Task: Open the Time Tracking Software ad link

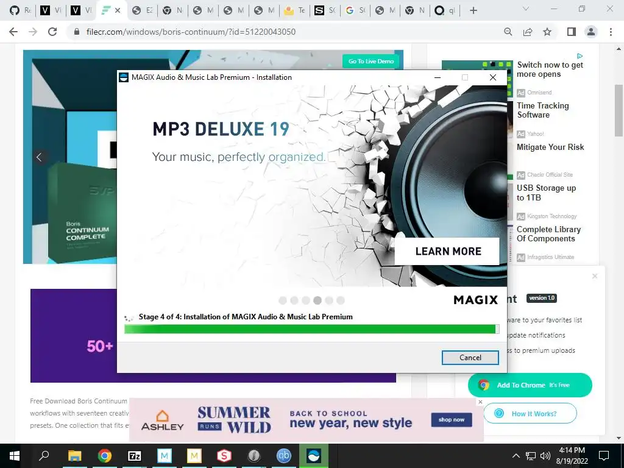Action: coord(542,110)
